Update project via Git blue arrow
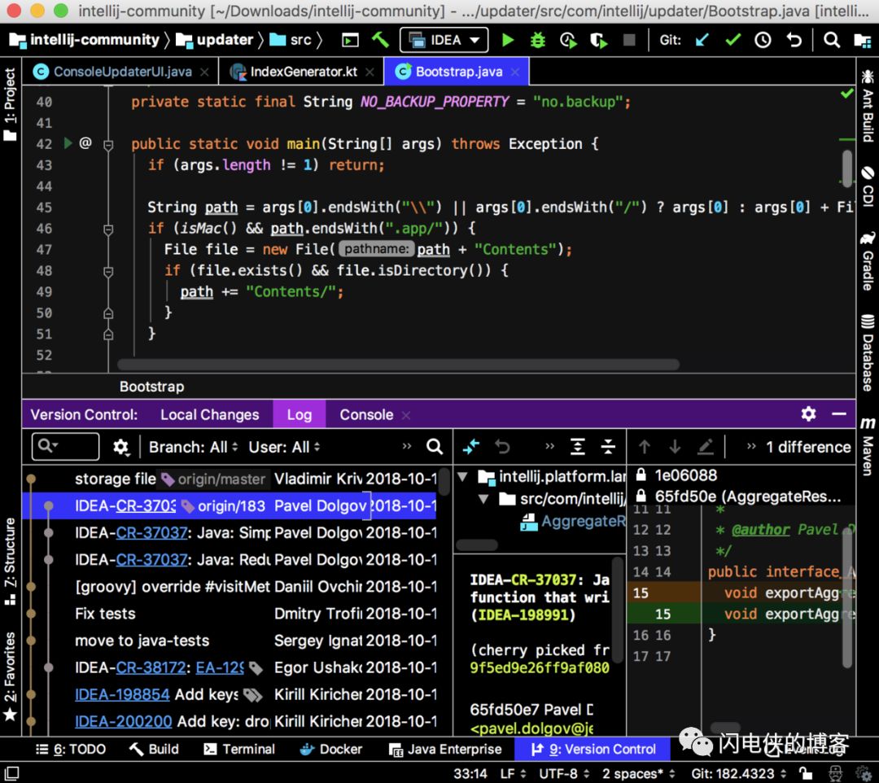The width and height of the screenshot is (879, 783). tap(702, 40)
